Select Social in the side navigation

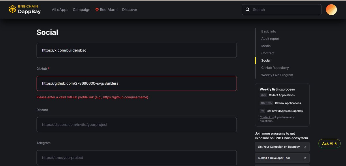266,60
